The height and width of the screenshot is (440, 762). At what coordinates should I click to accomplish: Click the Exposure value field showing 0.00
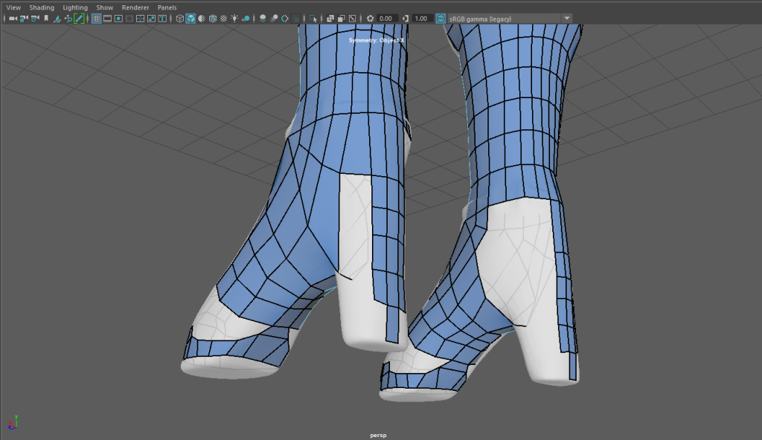[386, 18]
